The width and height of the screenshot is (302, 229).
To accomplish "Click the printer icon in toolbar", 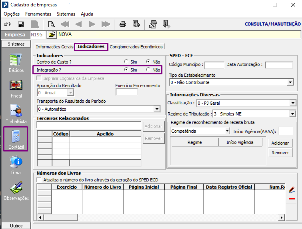I will pyautogui.click(x=123, y=24).
